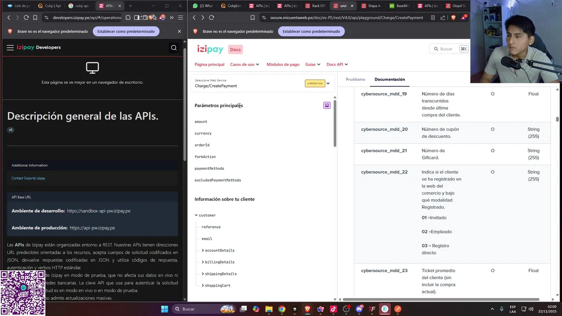Go back in the left Brave window
This screenshot has width=562, height=316.
click(9, 18)
